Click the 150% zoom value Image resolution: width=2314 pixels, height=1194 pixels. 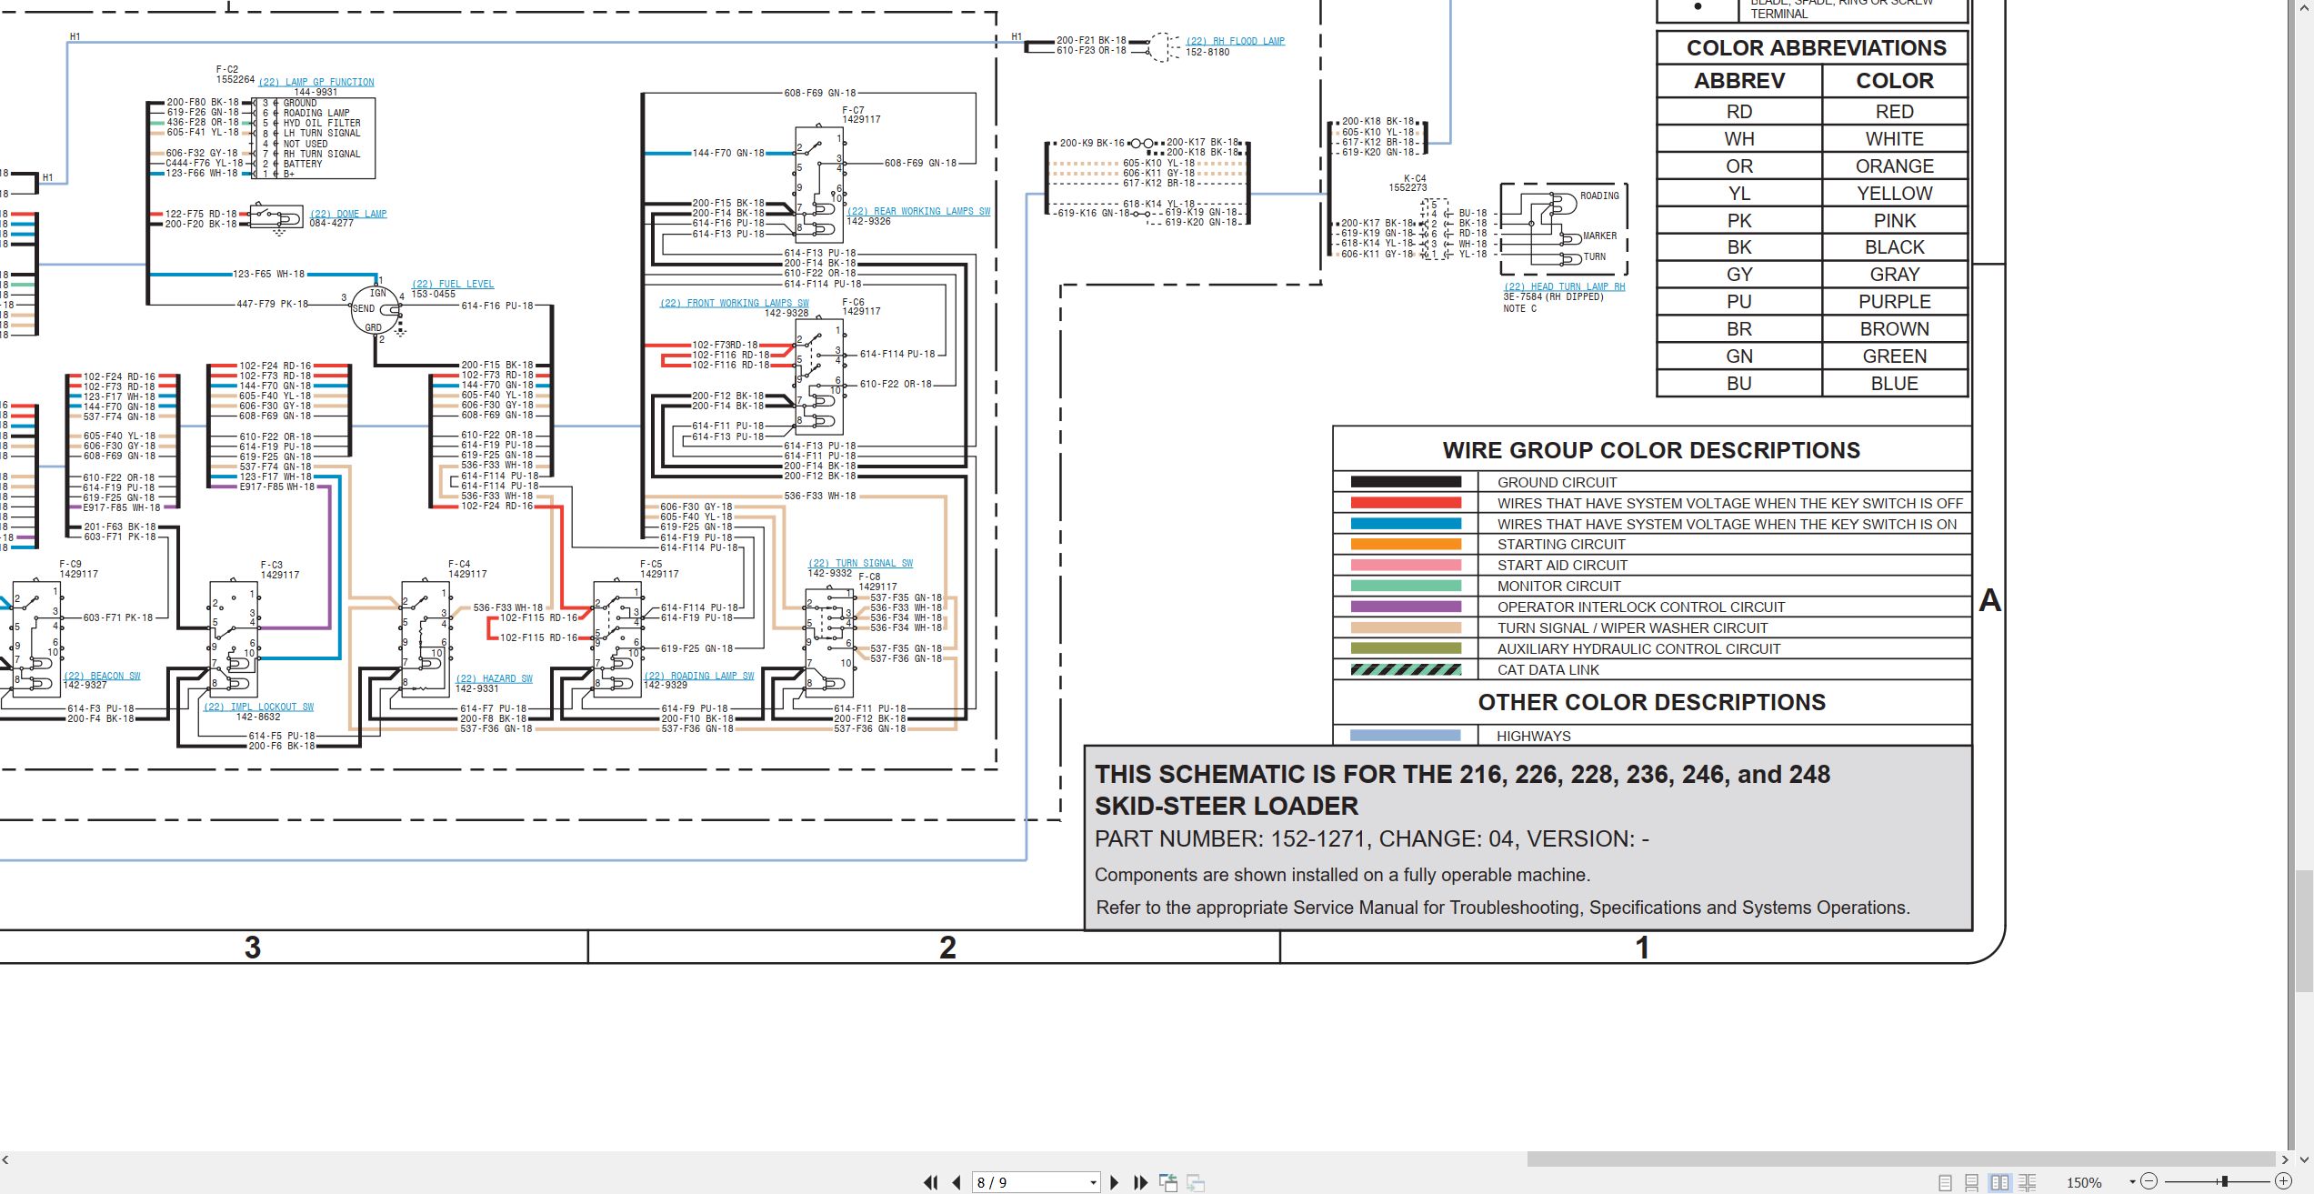[2084, 1182]
